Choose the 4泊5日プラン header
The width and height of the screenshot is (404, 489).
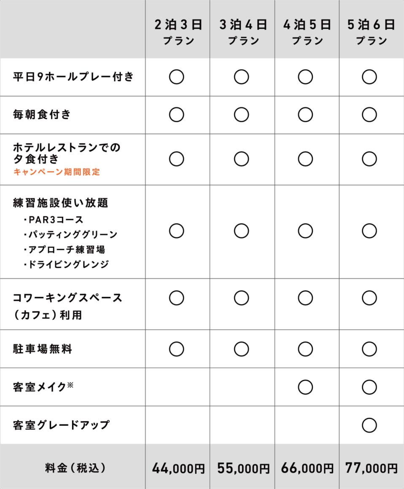[x=307, y=32]
